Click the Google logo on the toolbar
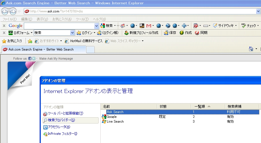Screen dimensions: 261x143 pyautogui.click(x=16, y=26)
